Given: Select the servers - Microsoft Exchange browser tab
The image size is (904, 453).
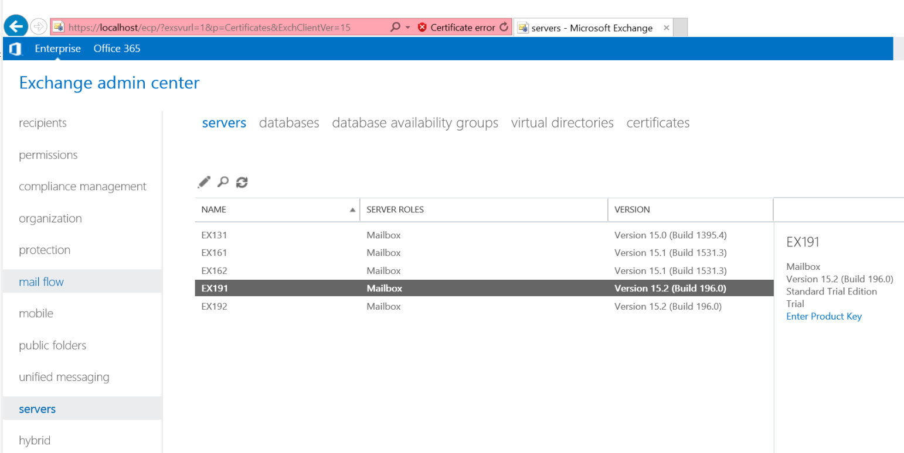Looking at the screenshot, I should 592,28.
